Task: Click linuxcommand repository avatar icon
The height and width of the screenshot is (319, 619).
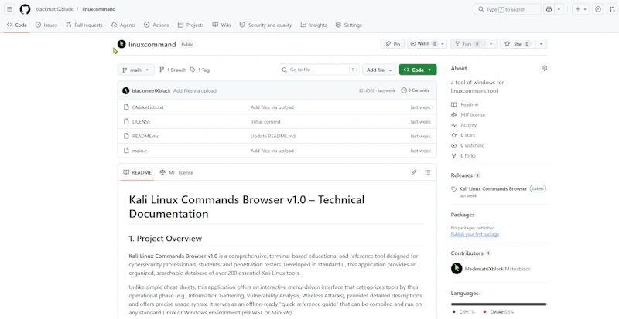Action: (x=121, y=44)
